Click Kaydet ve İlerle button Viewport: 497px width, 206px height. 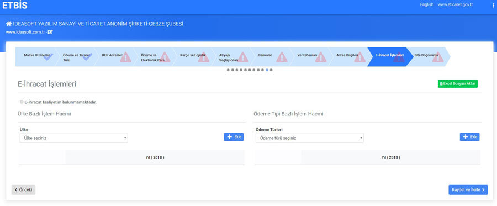468,190
